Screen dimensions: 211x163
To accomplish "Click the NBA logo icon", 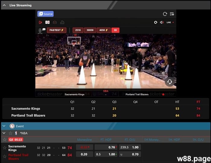I will point(16,133).
